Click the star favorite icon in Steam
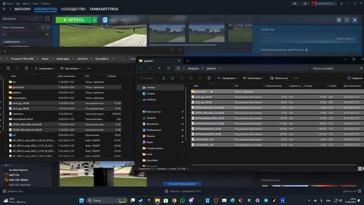The width and height of the screenshot is (364, 205). coord(355,20)
